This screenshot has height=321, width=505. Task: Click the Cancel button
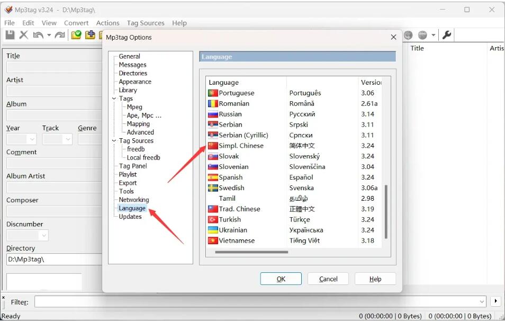328,279
